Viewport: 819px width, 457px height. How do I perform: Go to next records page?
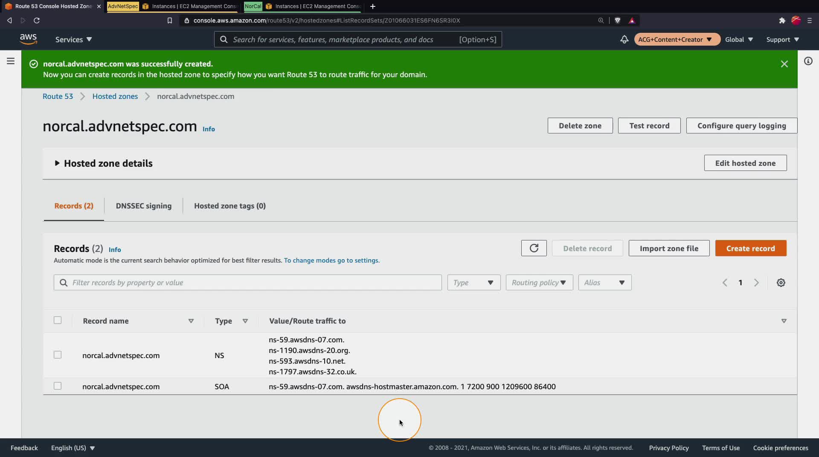point(756,283)
